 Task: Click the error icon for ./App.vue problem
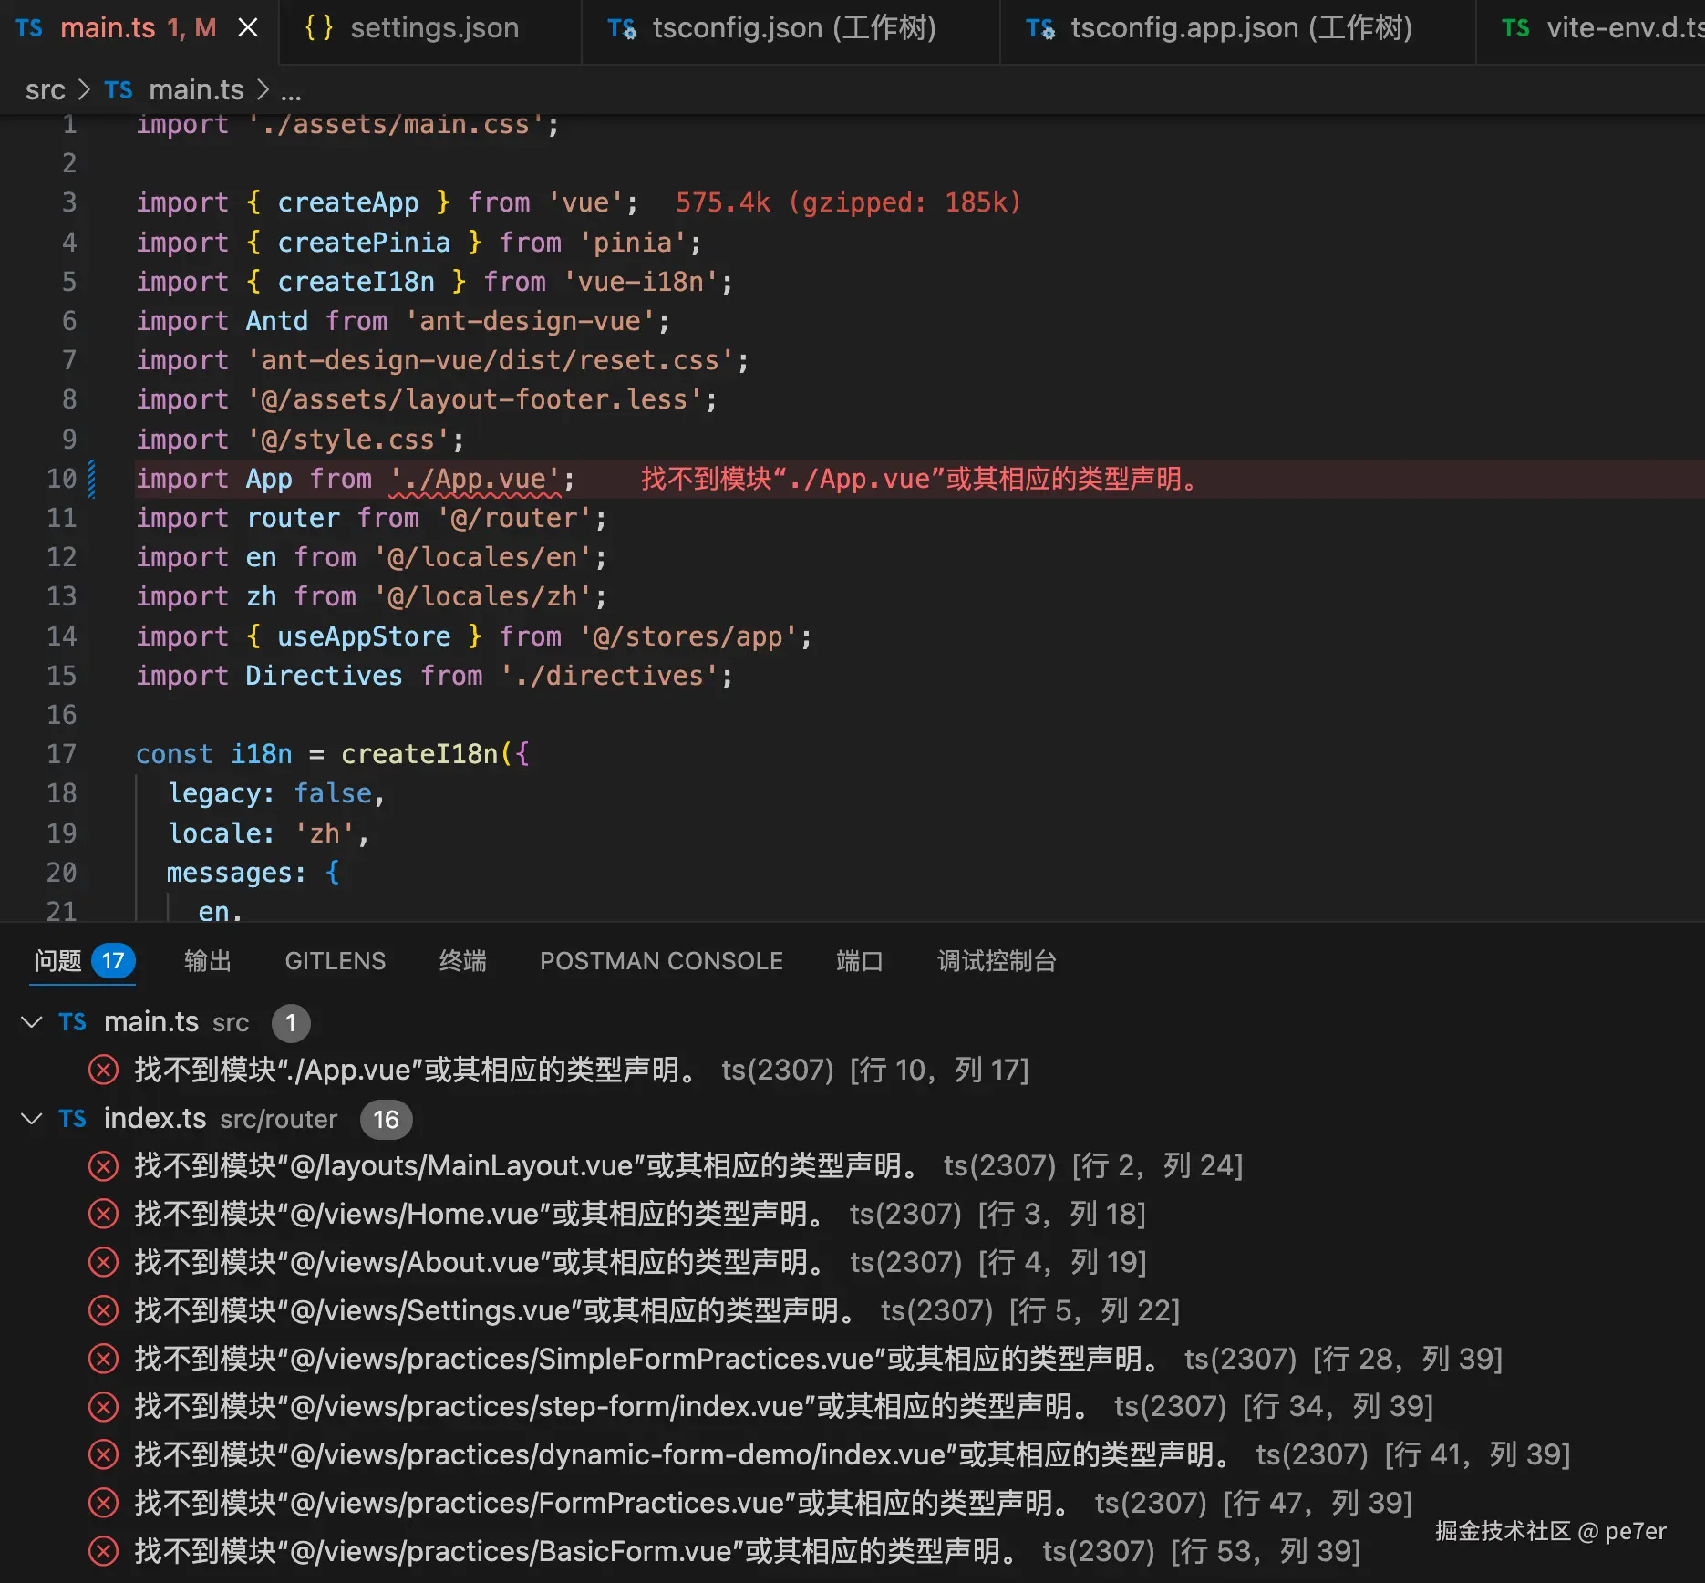[103, 1070]
